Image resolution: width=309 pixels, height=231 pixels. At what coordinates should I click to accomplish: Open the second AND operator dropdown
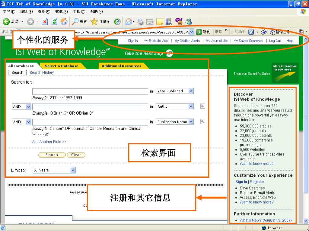click(x=29, y=122)
